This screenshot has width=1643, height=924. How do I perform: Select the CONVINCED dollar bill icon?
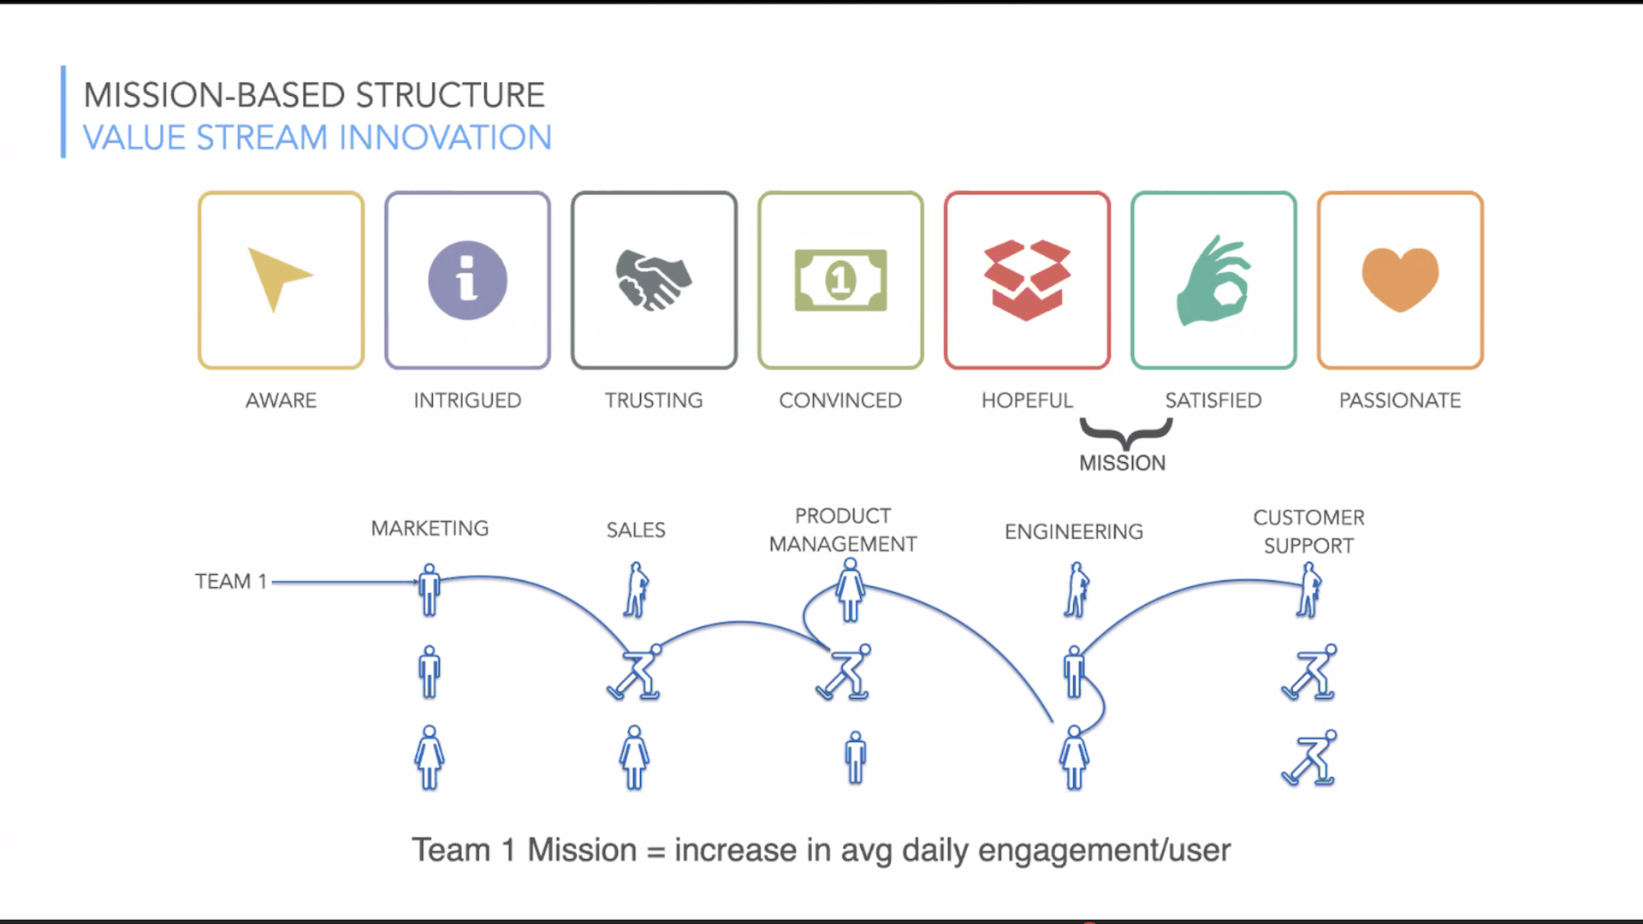click(x=840, y=281)
